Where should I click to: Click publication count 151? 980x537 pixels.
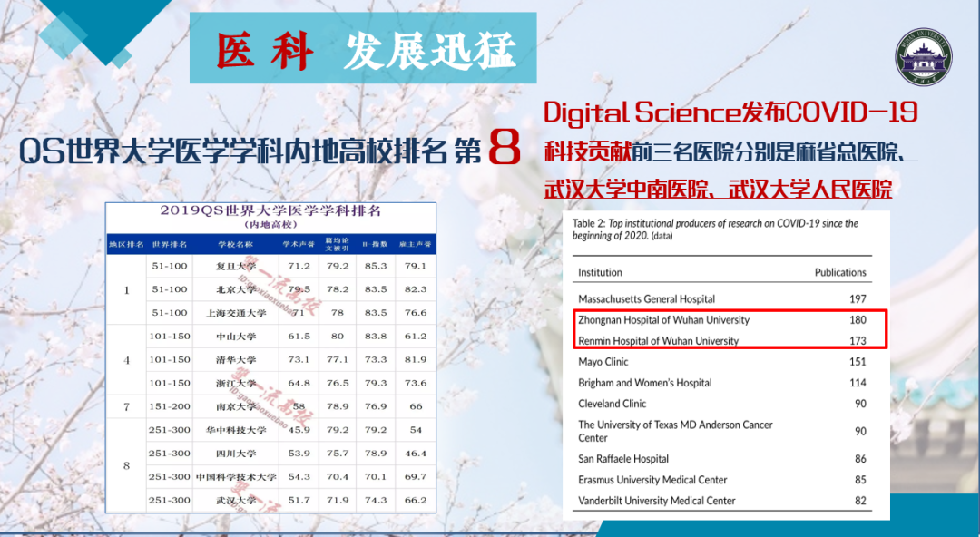pos(857,362)
